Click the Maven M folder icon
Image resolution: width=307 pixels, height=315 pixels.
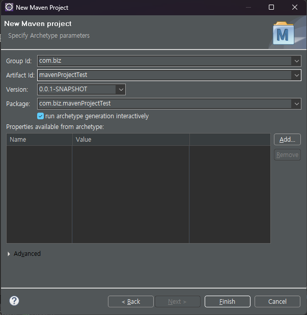(x=283, y=33)
